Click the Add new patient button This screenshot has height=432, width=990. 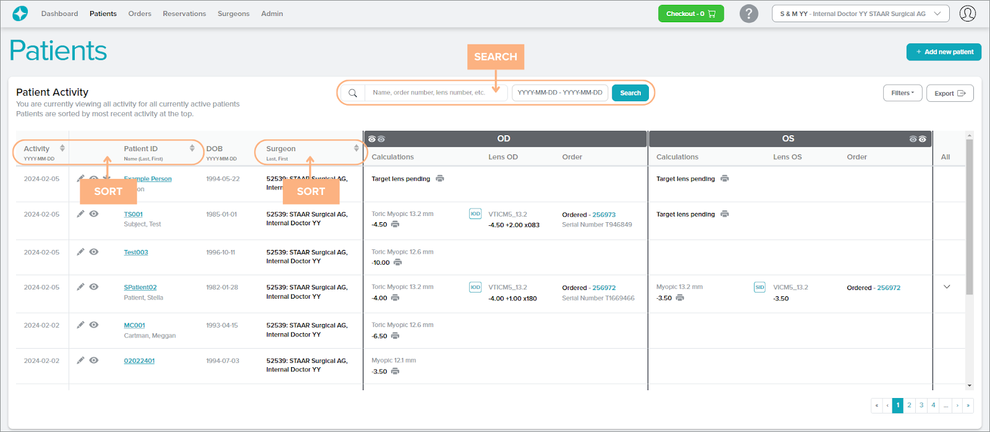click(x=944, y=52)
